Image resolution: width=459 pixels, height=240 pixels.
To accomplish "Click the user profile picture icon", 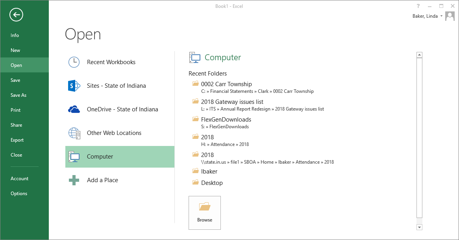I will point(450,16).
